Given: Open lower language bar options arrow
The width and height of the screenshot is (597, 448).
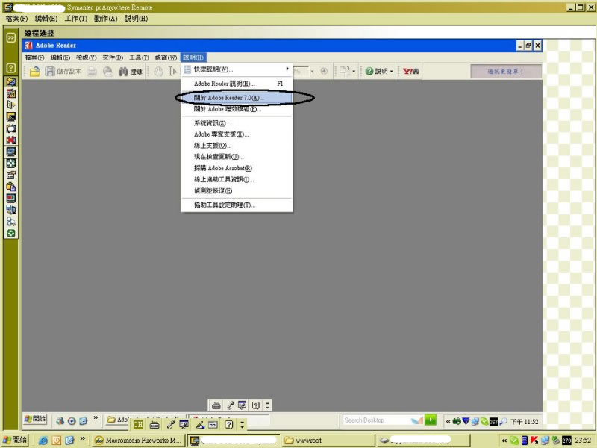Looking at the screenshot, I should pos(242,424).
